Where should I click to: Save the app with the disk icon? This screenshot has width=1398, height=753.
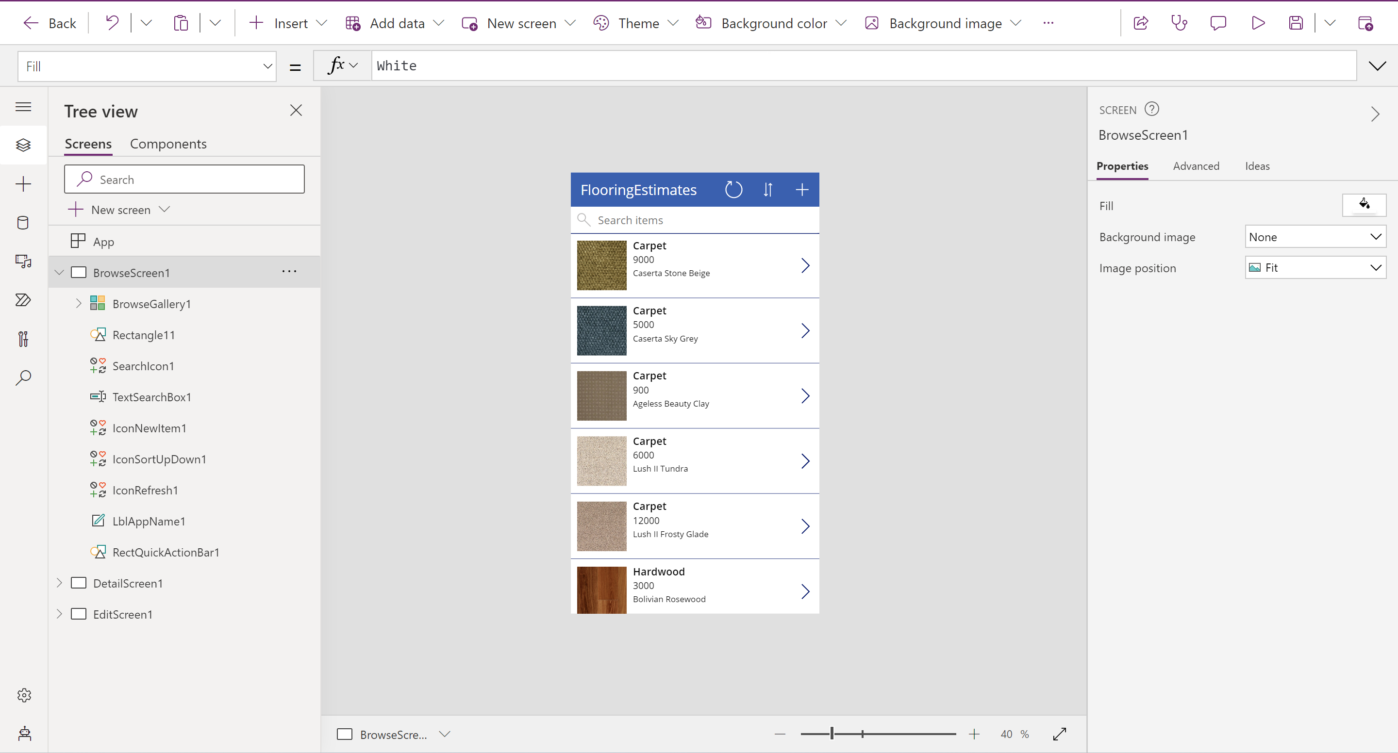click(1296, 23)
